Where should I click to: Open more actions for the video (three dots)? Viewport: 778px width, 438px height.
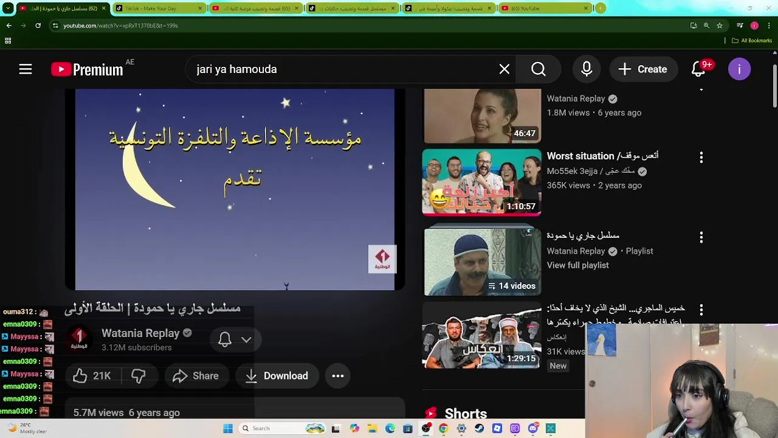click(x=338, y=376)
